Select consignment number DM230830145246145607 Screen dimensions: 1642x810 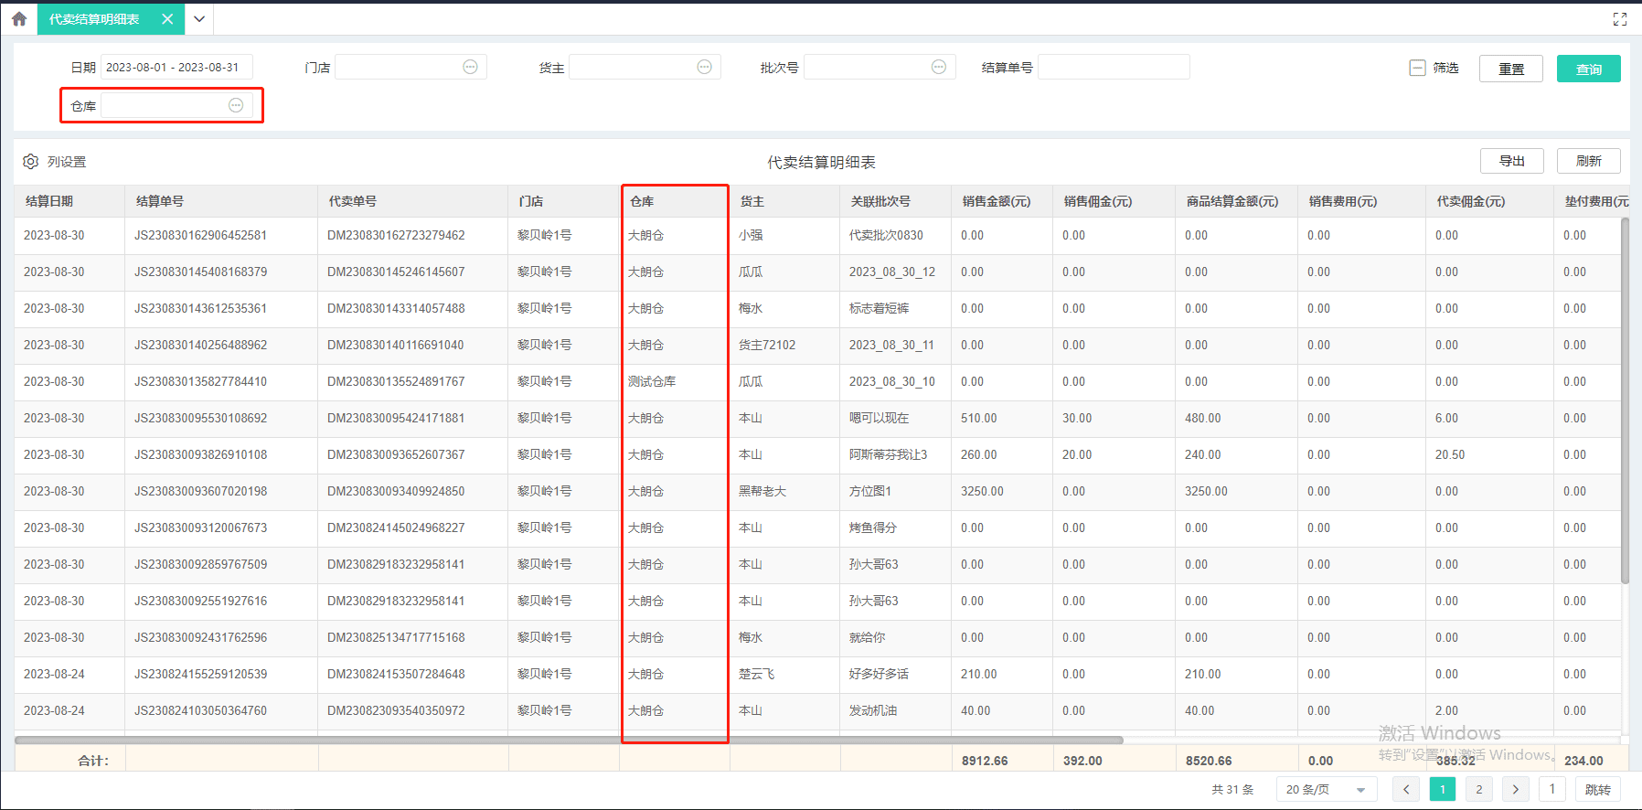396,272
